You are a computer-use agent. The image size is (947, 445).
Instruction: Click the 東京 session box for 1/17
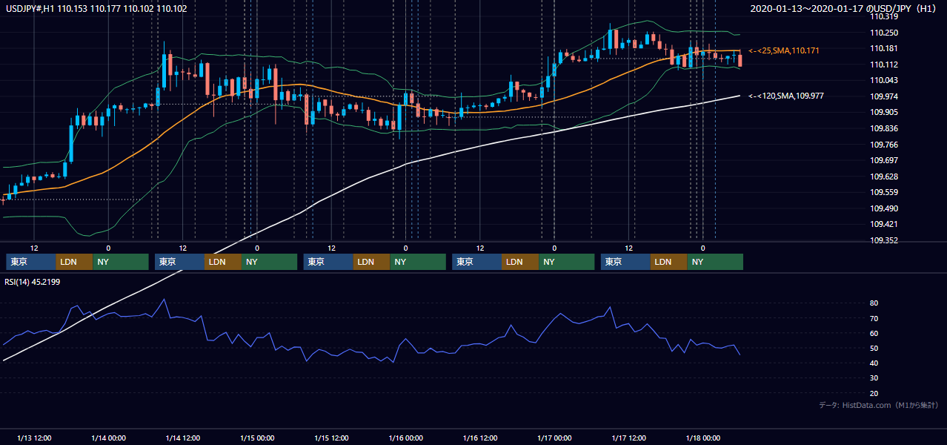click(x=625, y=262)
